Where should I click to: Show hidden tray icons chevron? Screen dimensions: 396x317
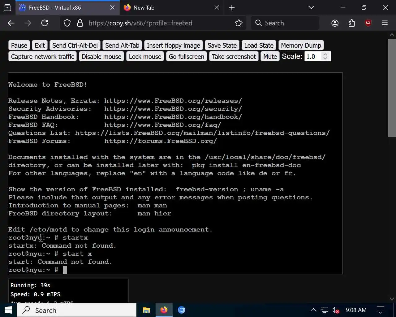tap(313, 310)
